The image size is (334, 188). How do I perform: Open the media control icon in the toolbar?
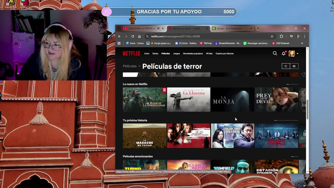[x=291, y=36]
